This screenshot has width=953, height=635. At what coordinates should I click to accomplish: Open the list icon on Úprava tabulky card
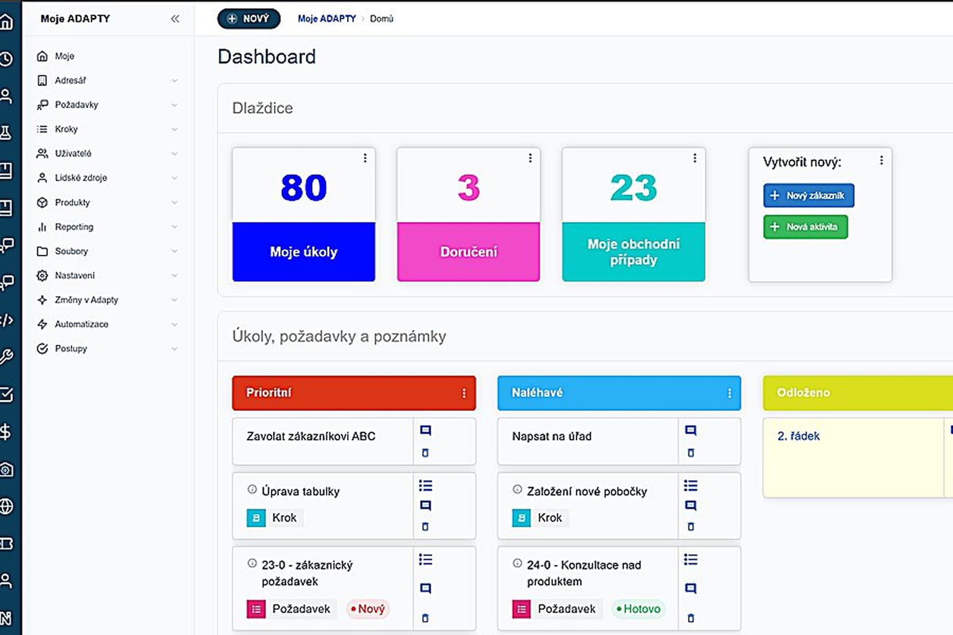coord(425,485)
